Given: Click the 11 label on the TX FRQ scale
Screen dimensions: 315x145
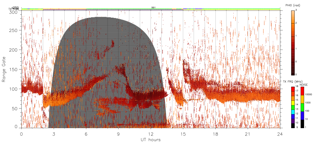Looking at the screenshot, I should 297,118.
